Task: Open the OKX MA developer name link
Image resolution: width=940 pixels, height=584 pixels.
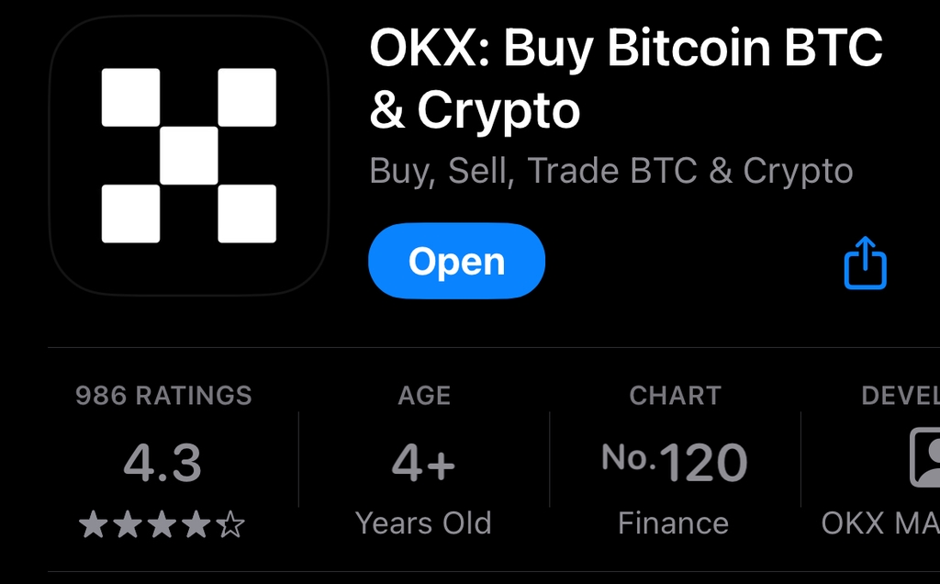Action: pos(879,523)
